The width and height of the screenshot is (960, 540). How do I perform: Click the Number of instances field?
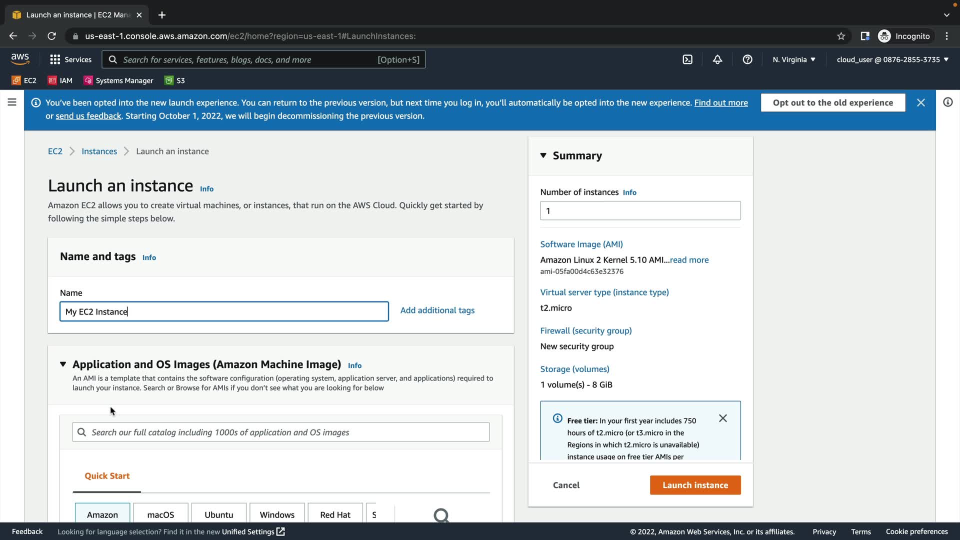[640, 211]
